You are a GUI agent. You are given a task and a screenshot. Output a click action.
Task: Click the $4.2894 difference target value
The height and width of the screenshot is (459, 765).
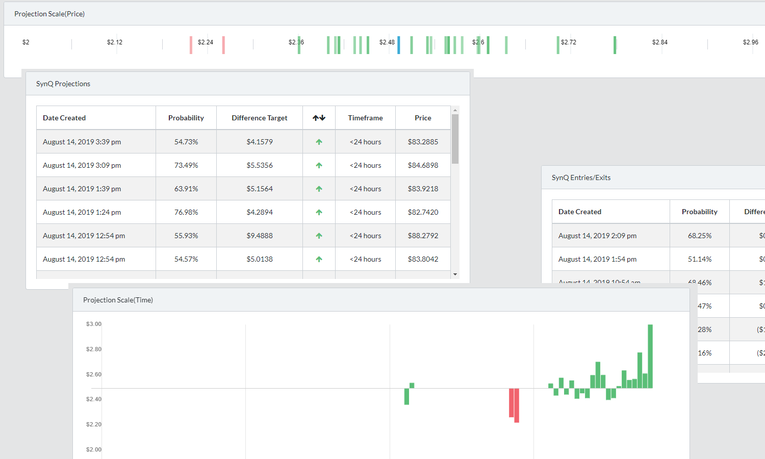[x=260, y=212]
